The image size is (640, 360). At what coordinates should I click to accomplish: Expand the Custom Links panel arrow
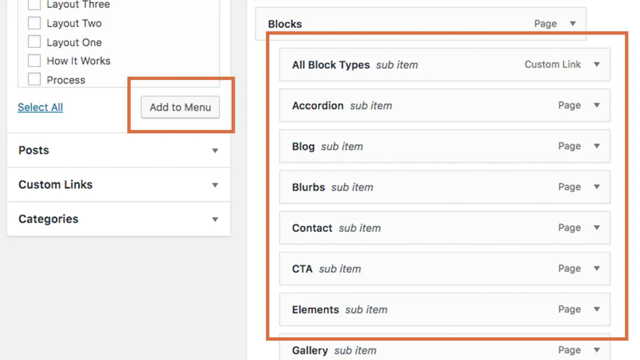click(x=215, y=185)
